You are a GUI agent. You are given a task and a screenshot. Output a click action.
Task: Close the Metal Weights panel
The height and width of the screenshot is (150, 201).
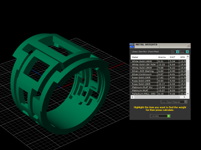click(188, 45)
